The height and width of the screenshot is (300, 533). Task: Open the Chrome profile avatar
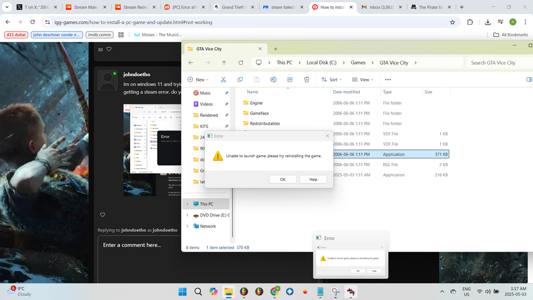513,22
